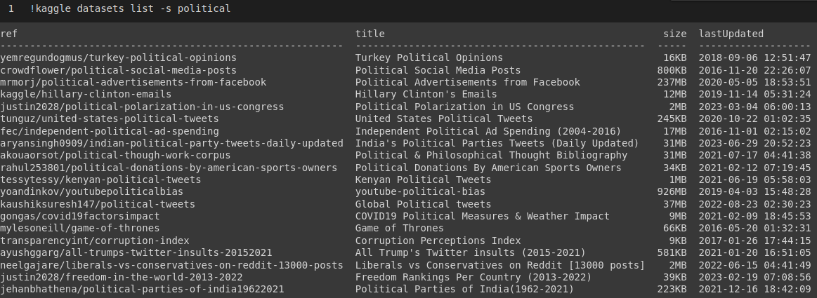Click the kaggle datasets list command line
This screenshot has width=817, height=298.
pyautogui.click(x=130, y=9)
